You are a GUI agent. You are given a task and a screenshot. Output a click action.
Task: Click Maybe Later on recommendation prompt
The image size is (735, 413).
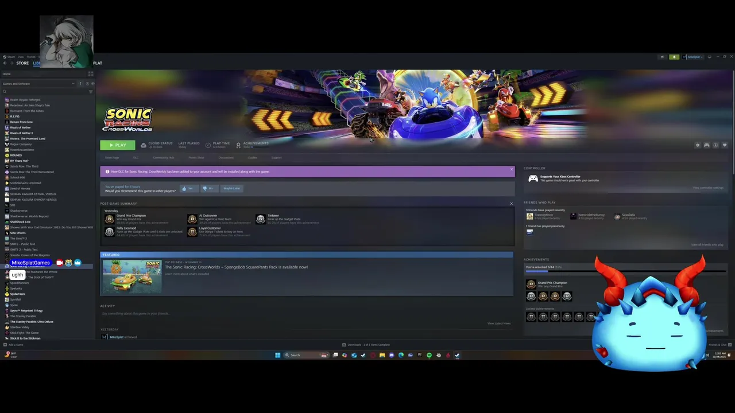click(232, 188)
